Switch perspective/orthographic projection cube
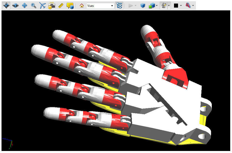Image resolution: width=232 pixels, height=153 pixels. click(143, 6)
